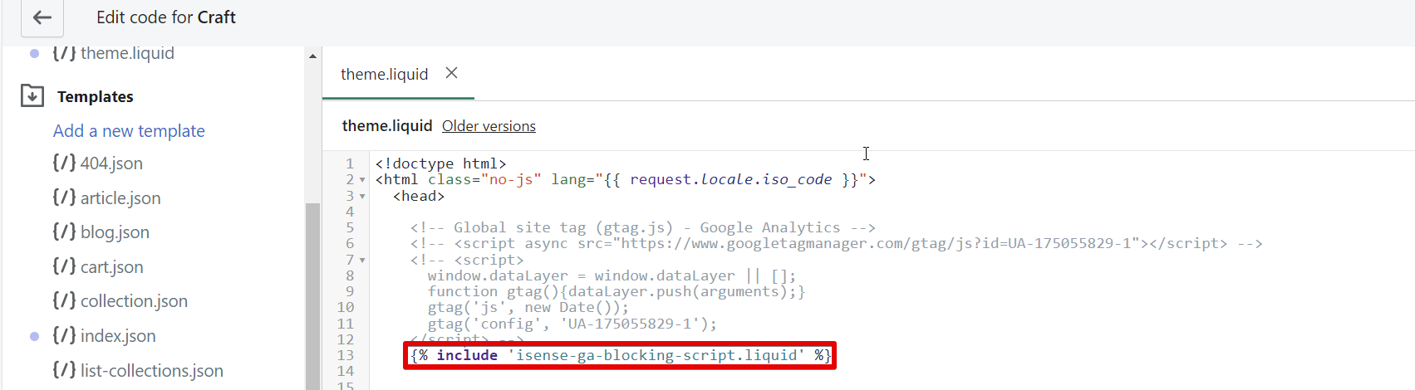1415x390 pixels.
Task: Go back using the arrow button
Action: (x=42, y=17)
